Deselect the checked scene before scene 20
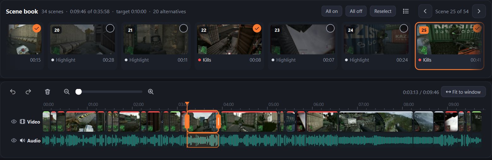 (x=37, y=28)
